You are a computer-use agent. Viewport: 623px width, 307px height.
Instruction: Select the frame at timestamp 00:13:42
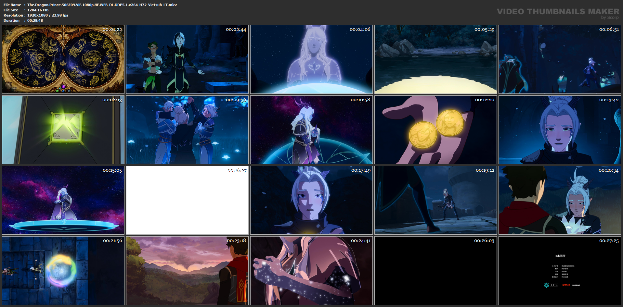click(x=560, y=130)
